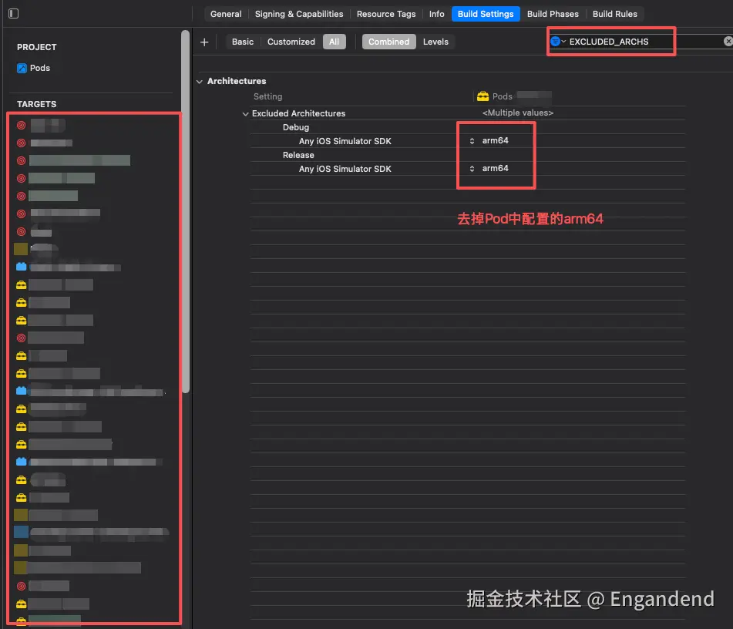
Task: Switch to the Build Phases tab
Action: tap(553, 14)
